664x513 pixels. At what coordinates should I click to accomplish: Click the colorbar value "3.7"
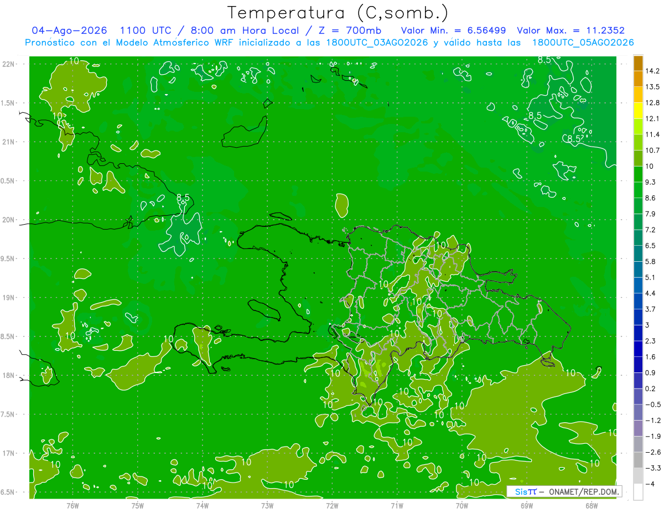tap(651, 309)
